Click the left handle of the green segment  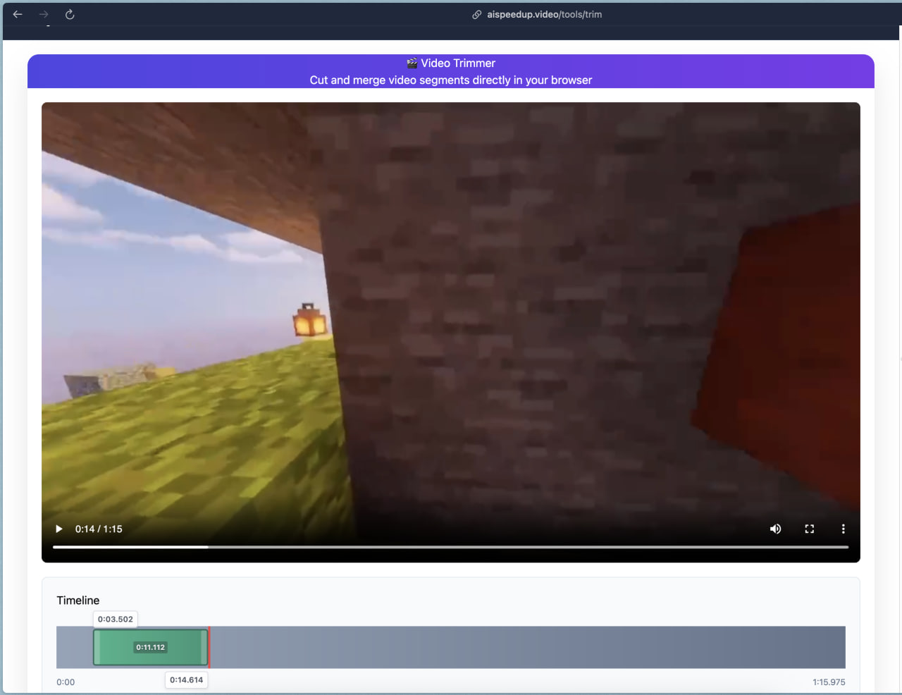(97, 647)
